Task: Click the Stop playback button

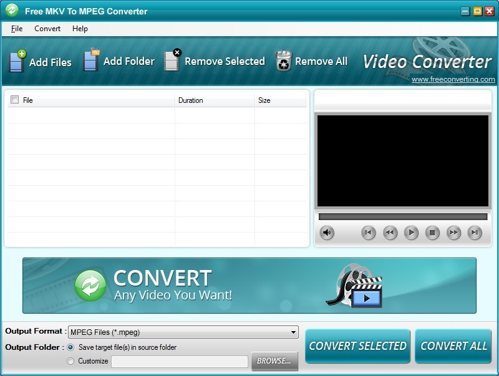Action: pos(432,233)
